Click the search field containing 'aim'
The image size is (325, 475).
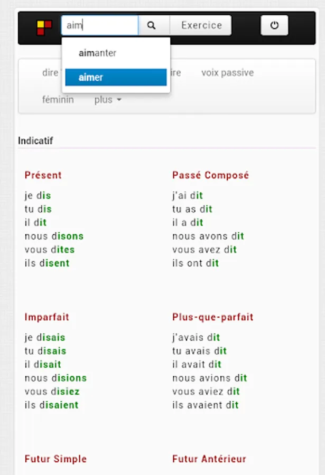tap(100, 25)
